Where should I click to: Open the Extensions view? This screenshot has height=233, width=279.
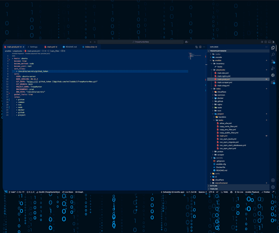(273, 82)
